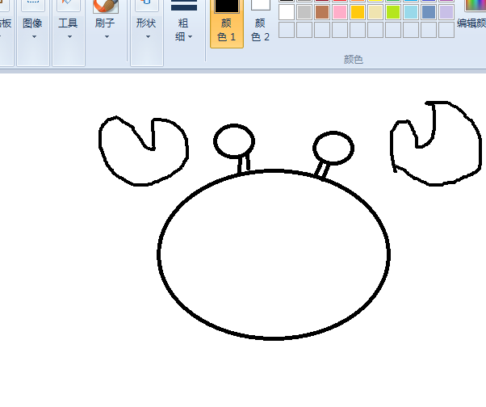Pick the lime green palette swatch
Screen dimensions: 486x407
coord(393,12)
